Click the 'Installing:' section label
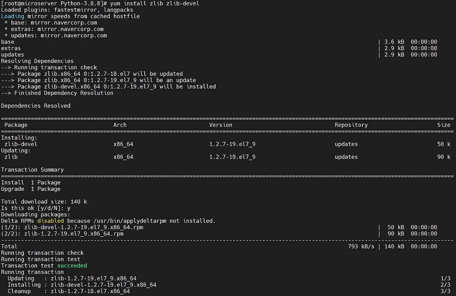The width and height of the screenshot is (456, 296). tap(19, 138)
